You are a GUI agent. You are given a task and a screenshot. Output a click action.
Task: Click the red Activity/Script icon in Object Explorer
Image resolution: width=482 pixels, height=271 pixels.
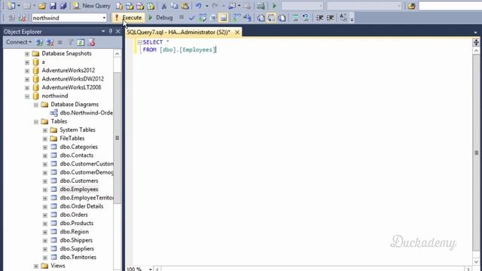tap(91, 42)
